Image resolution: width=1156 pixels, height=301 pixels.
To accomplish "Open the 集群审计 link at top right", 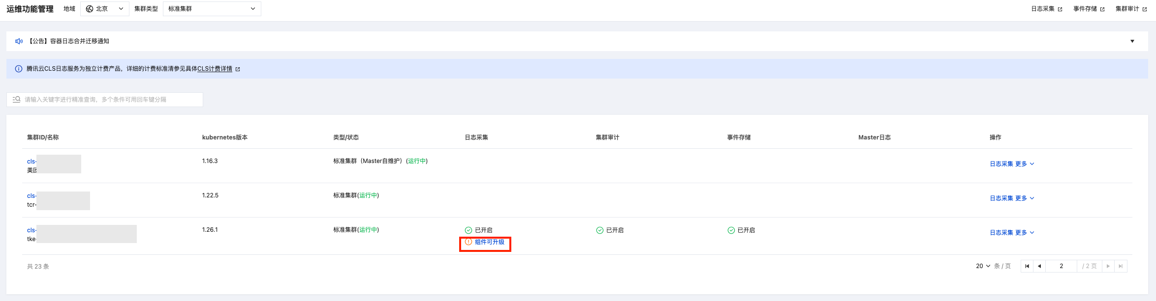I will point(1131,9).
